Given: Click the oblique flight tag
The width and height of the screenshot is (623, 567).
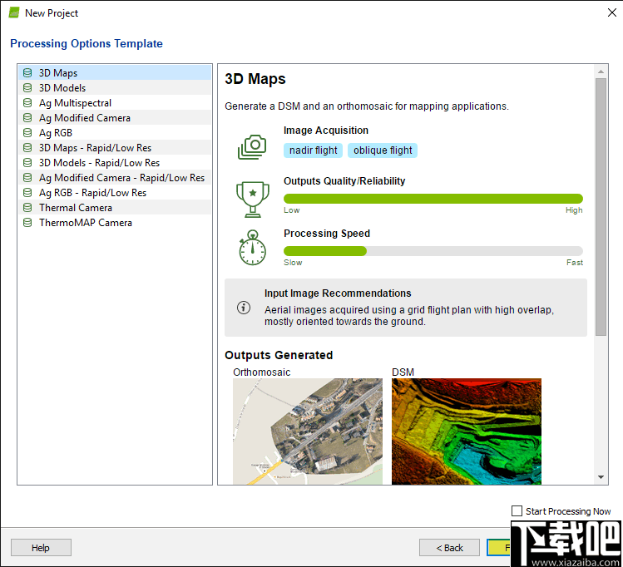Looking at the screenshot, I should pyautogui.click(x=383, y=150).
